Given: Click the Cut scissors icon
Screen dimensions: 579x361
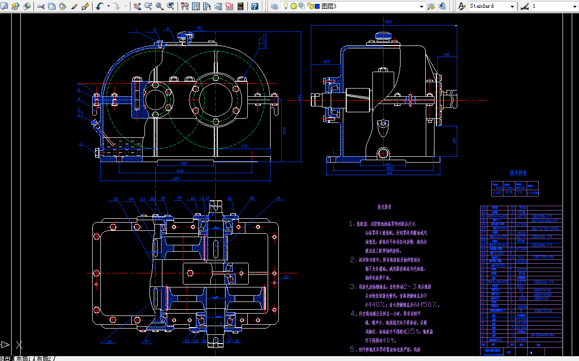Looking at the screenshot, I should 40,6.
